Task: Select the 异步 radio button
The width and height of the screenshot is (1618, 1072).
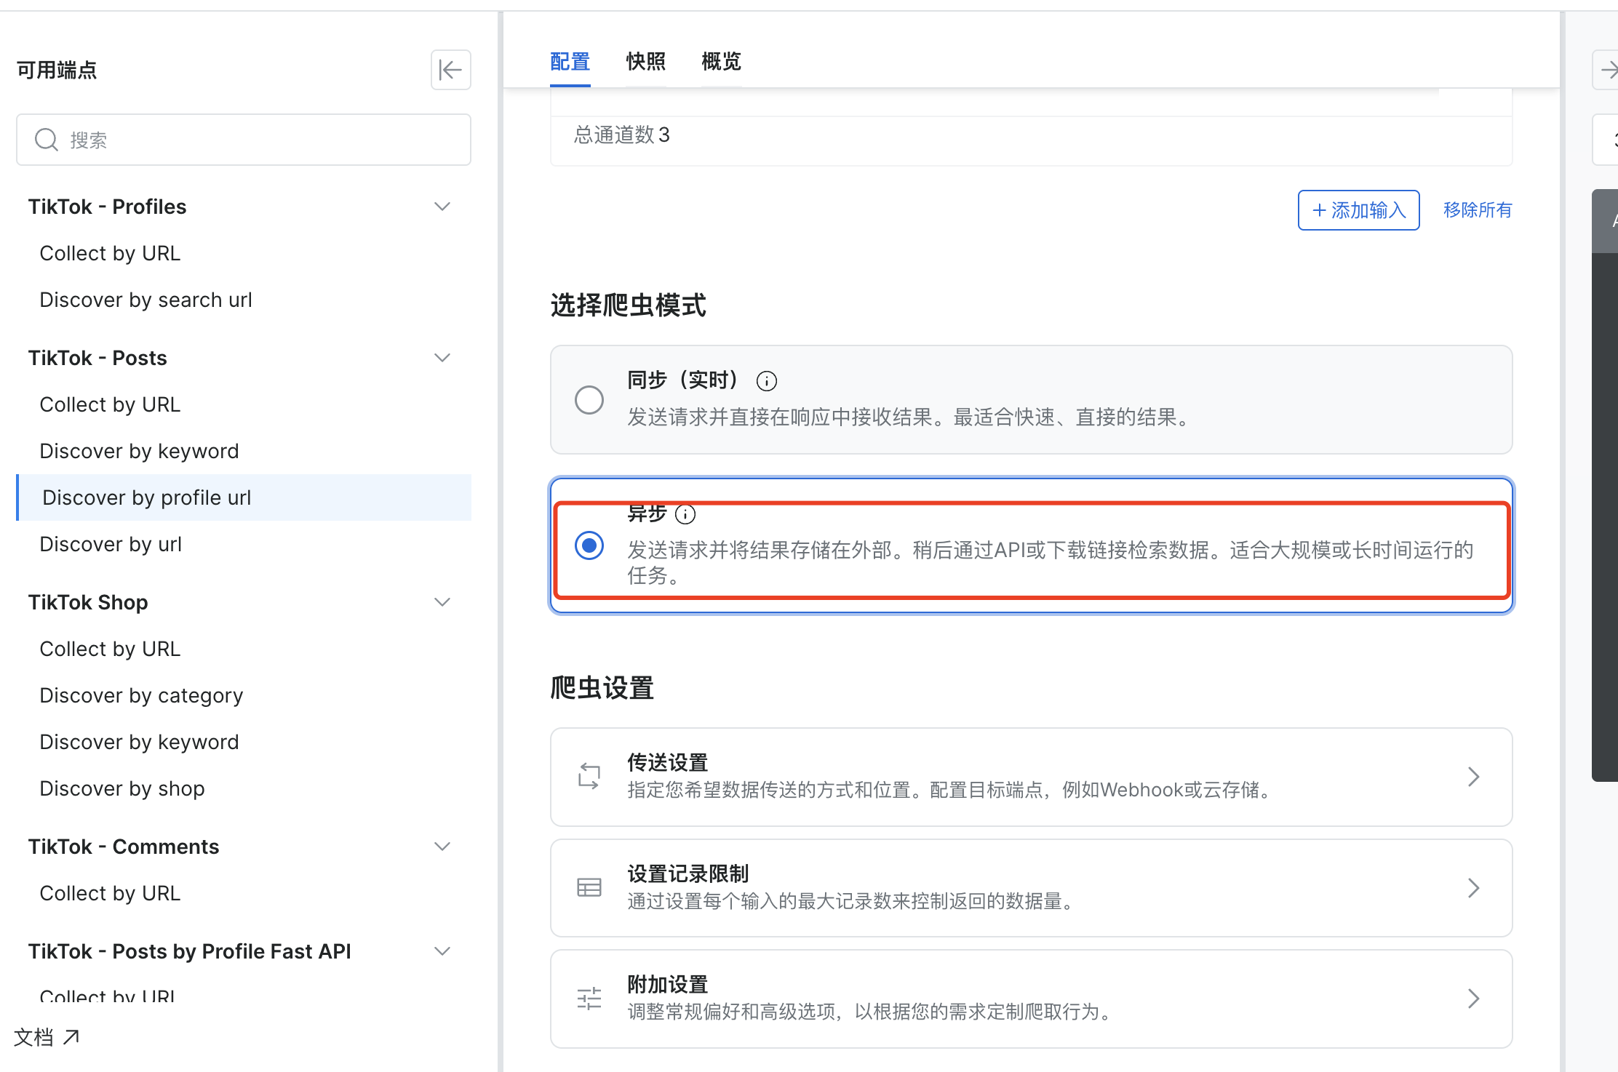Action: click(589, 545)
